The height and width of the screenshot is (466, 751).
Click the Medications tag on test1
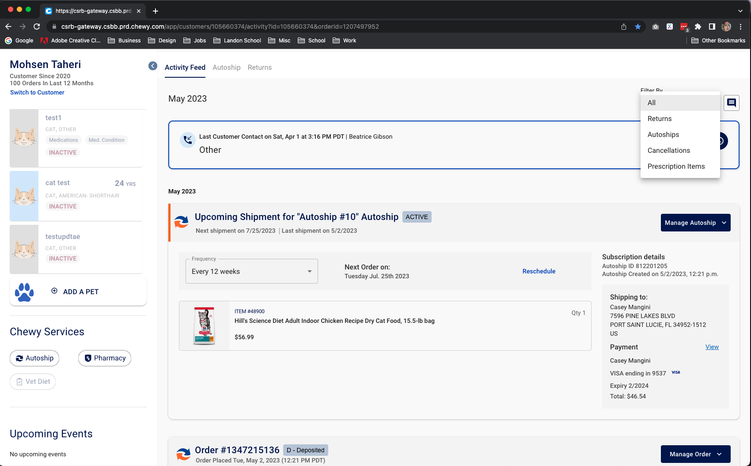click(64, 140)
